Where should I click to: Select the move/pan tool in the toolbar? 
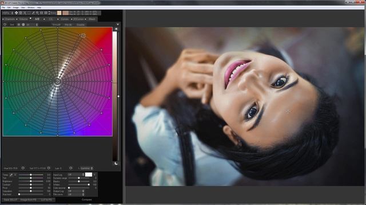point(17,13)
